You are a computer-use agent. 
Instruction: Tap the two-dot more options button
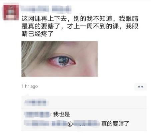click(140, 87)
